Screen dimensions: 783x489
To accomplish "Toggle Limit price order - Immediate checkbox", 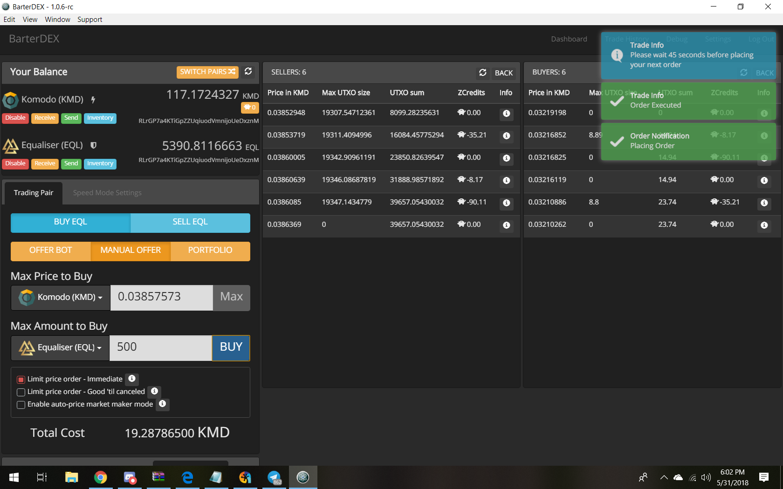I will click(x=21, y=380).
